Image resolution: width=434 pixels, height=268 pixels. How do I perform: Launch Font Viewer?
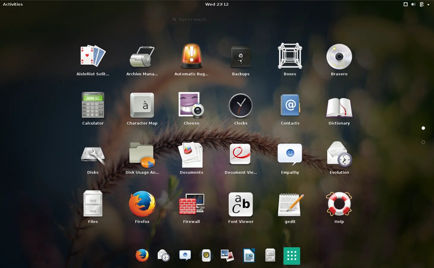coord(241,204)
